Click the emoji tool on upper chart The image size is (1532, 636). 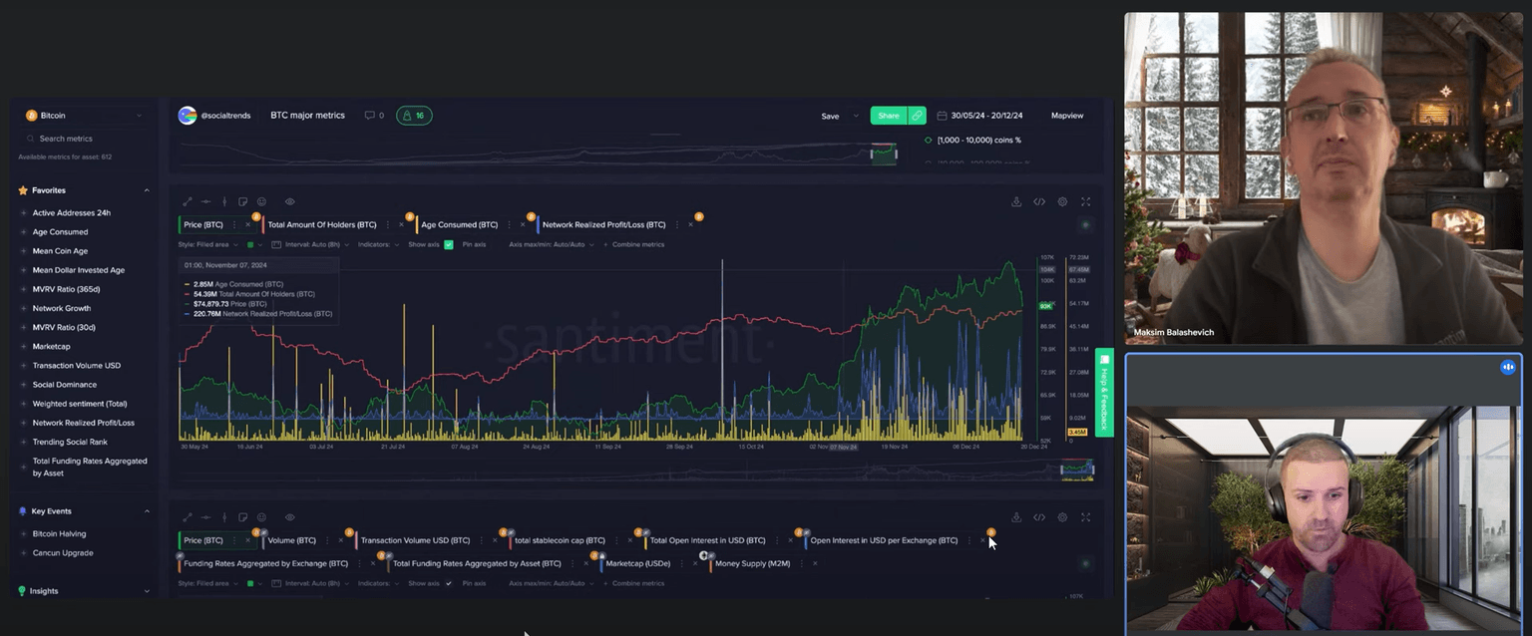point(261,201)
